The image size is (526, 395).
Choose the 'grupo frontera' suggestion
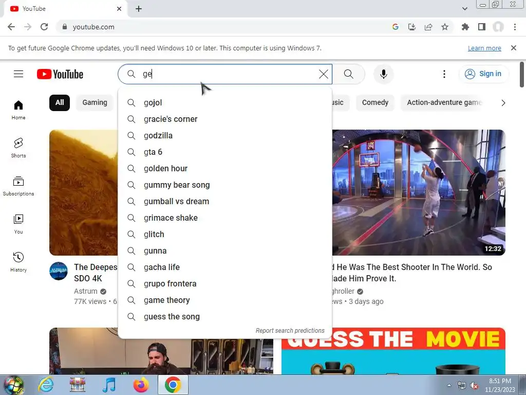(x=225, y=283)
